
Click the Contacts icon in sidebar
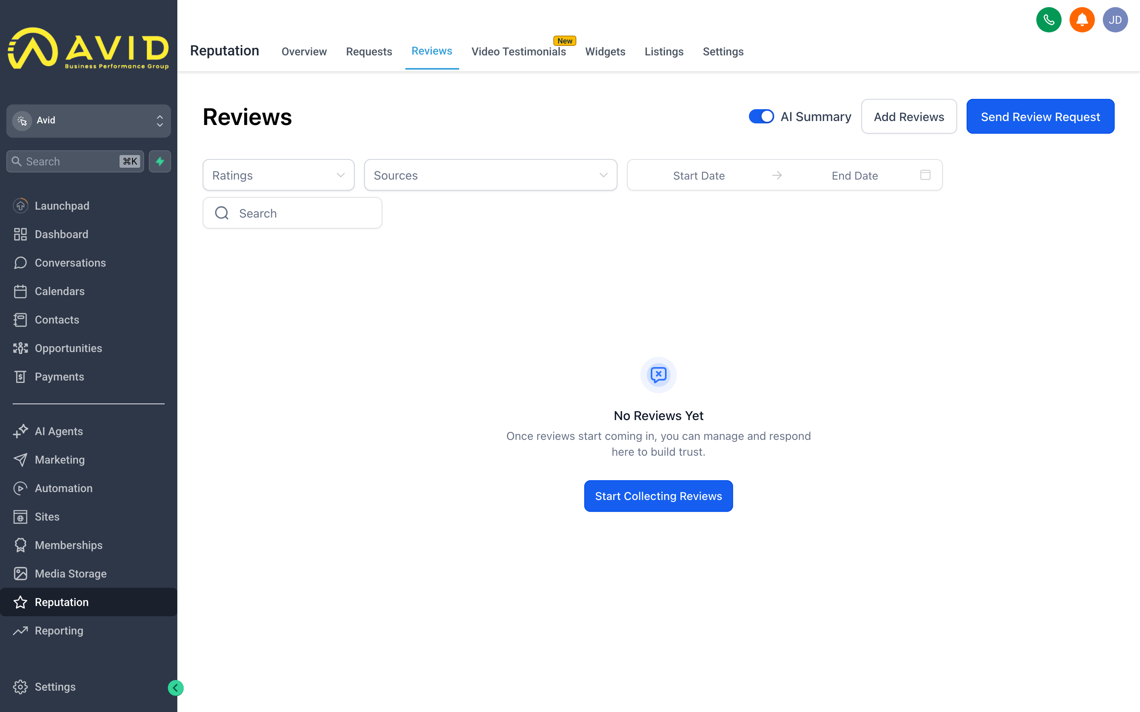pyautogui.click(x=20, y=320)
